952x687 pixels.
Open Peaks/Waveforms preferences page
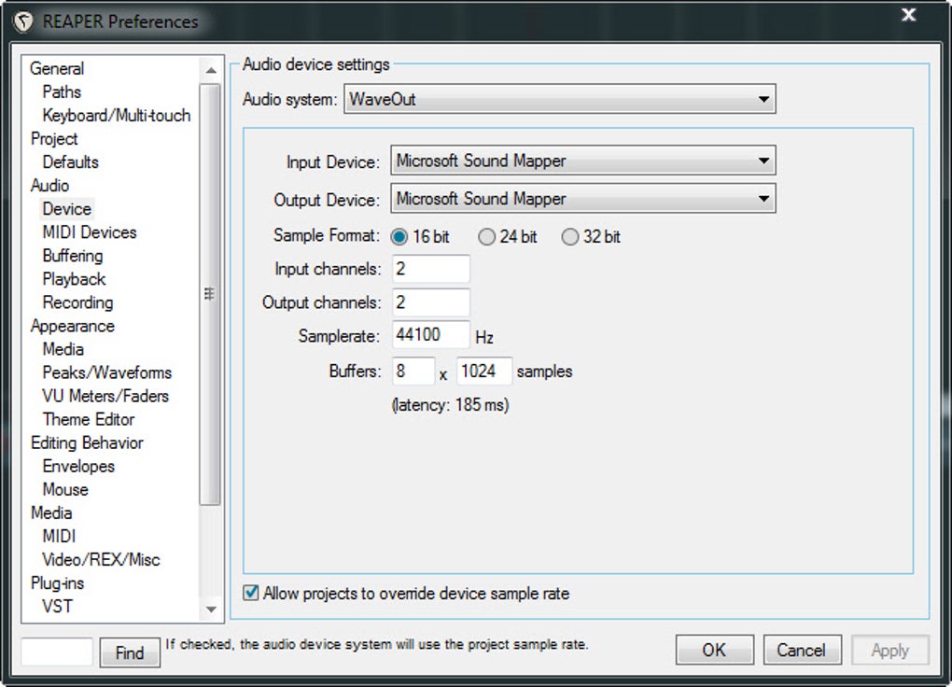(106, 372)
